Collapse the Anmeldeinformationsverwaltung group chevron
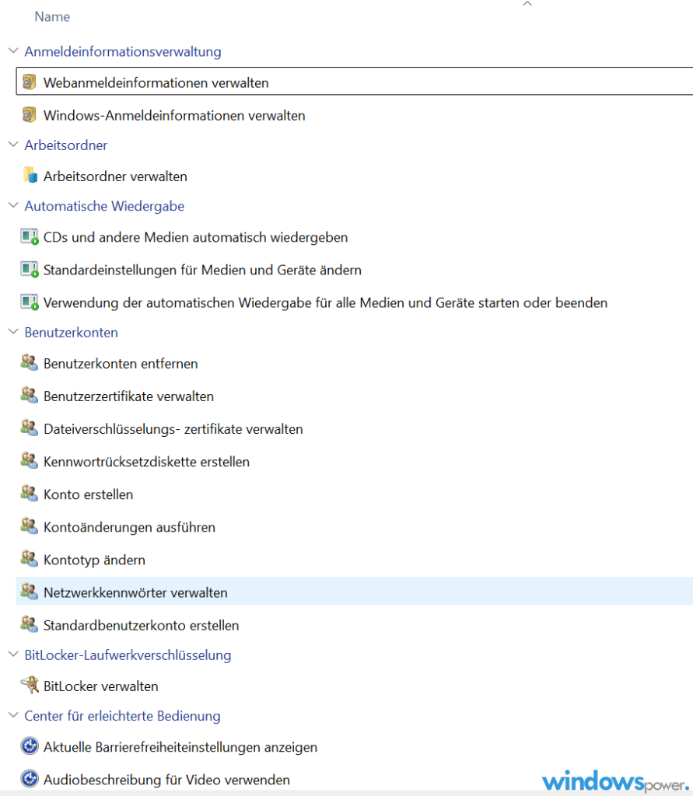 coord(14,51)
